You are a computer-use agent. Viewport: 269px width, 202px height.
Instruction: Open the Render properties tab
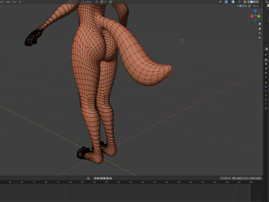tap(266, 60)
